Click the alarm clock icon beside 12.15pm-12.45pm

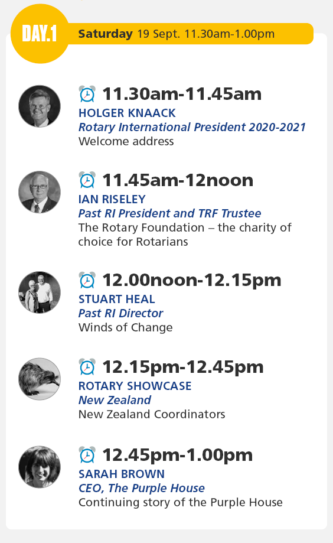(87, 367)
